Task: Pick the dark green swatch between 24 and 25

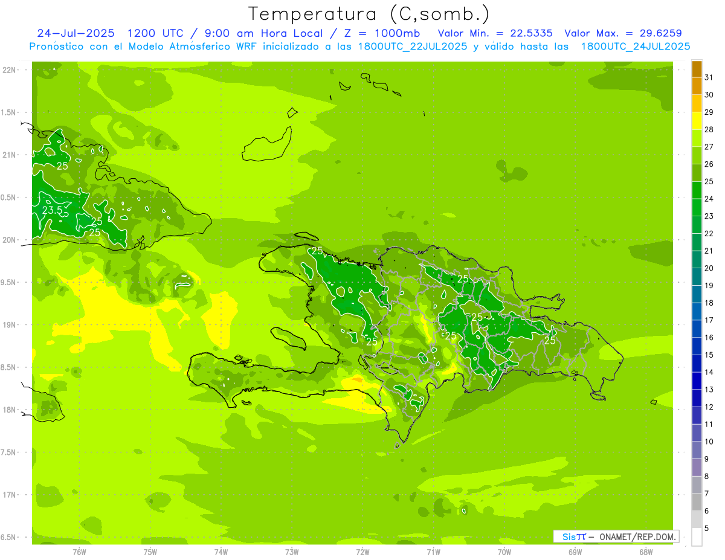Action: pos(697,190)
